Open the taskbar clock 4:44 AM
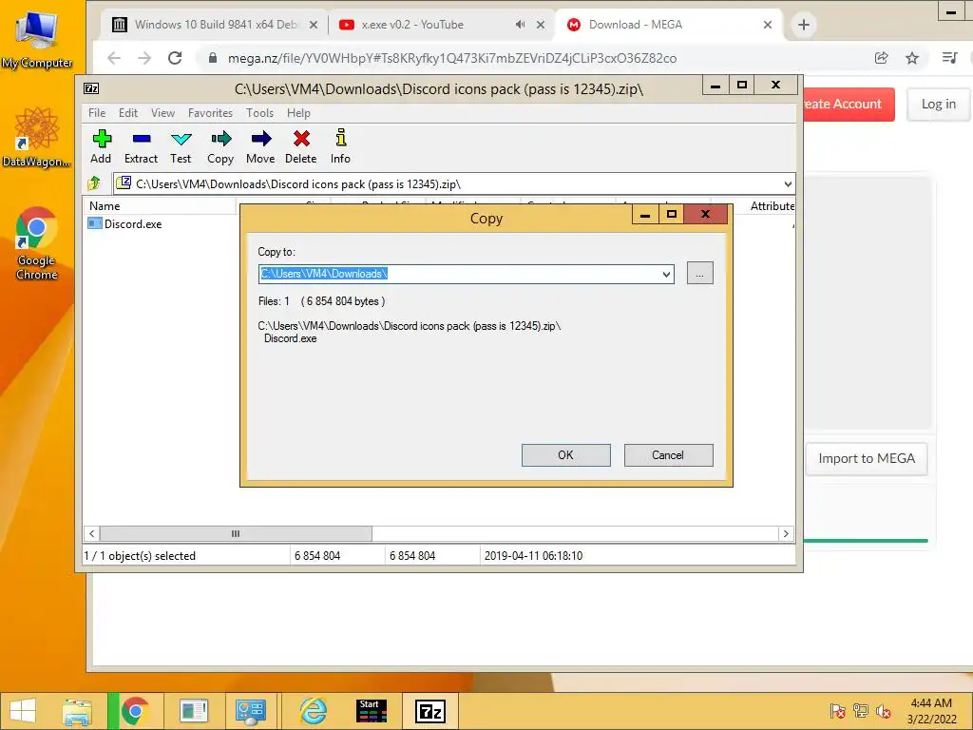The image size is (973, 730). click(x=931, y=711)
